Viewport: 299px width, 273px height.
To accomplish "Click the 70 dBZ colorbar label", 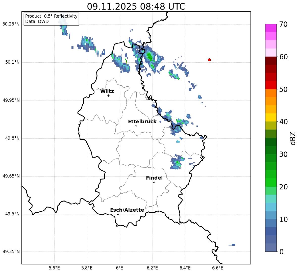I will click(283, 24).
